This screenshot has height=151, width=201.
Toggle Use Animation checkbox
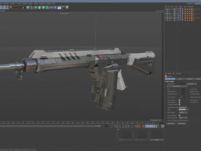[x=179, y=100]
